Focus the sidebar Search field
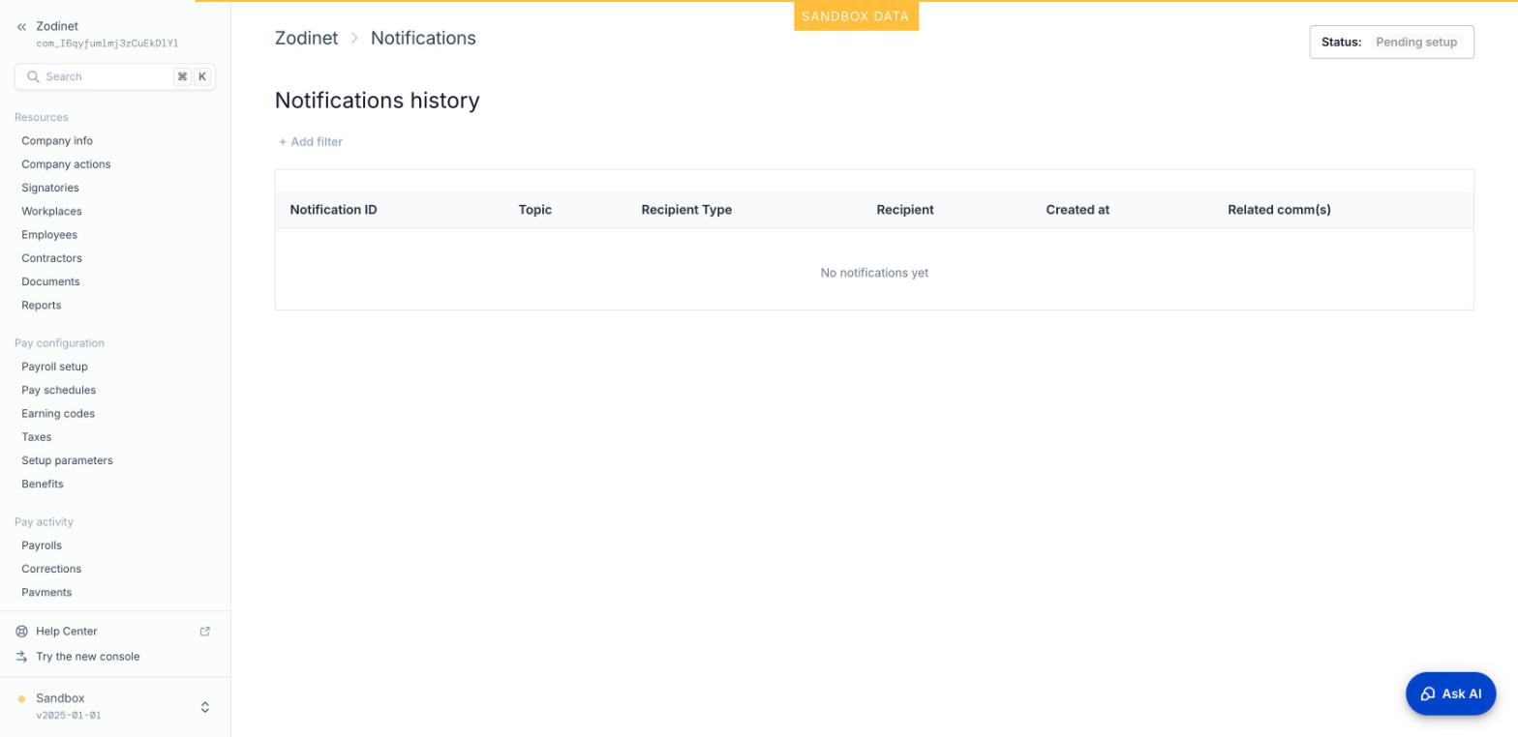The height and width of the screenshot is (737, 1518). coord(115,76)
